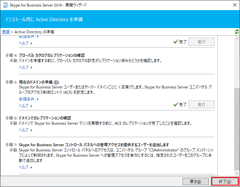Expand ヘルプ for 手順 6 domain replication check
This screenshot has height=187, width=240.
click(25, 130)
